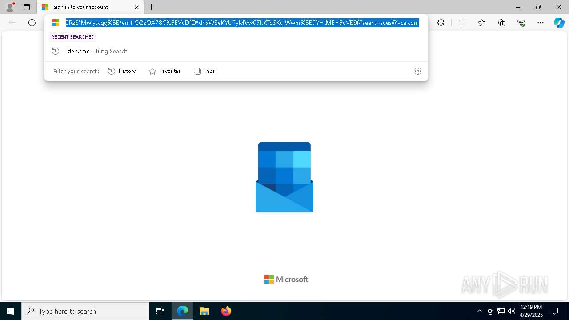Choose the 'iden.tme' recent search suggestion
Screen dimensions: 569x320
click(x=236, y=51)
